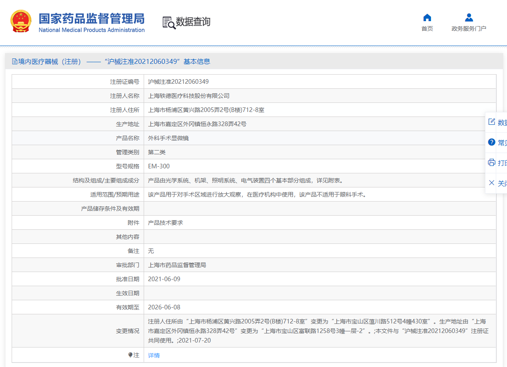Select the 型号规格 label
507x367 pixels.
(x=127, y=166)
